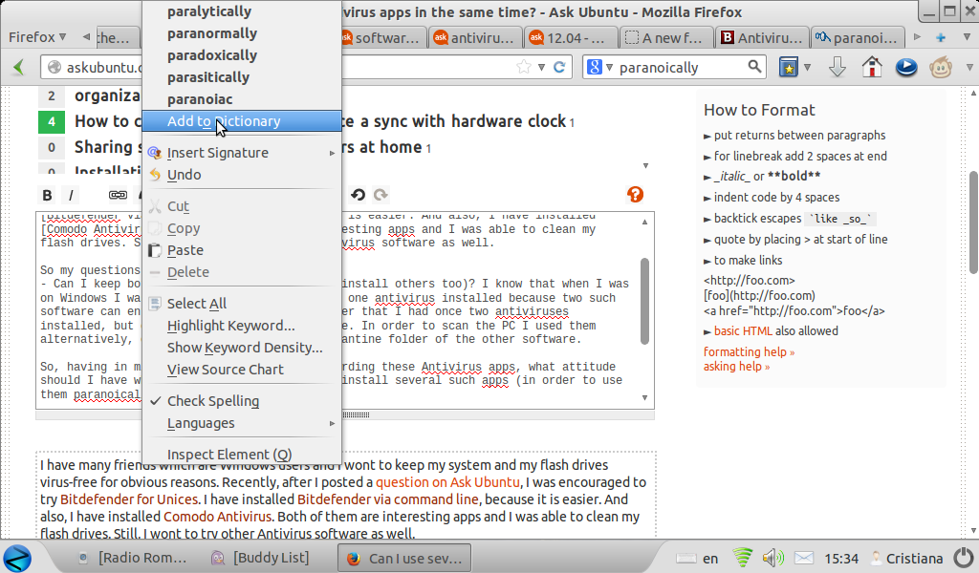Choose 'Add to Dictionary' in context menu
The height and width of the screenshot is (573, 979).
click(x=242, y=121)
